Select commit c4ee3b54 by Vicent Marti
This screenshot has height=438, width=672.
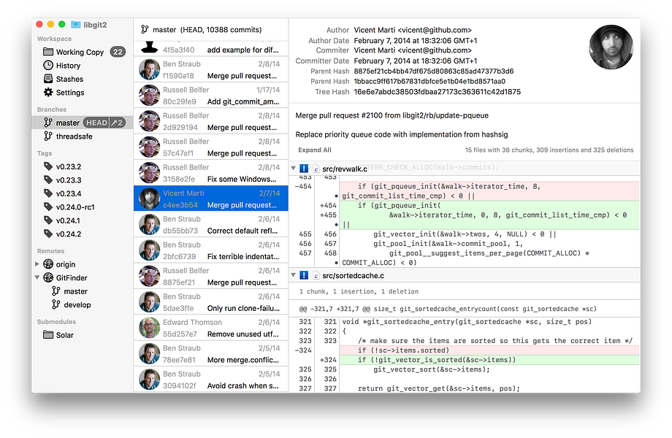pyautogui.click(x=211, y=199)
